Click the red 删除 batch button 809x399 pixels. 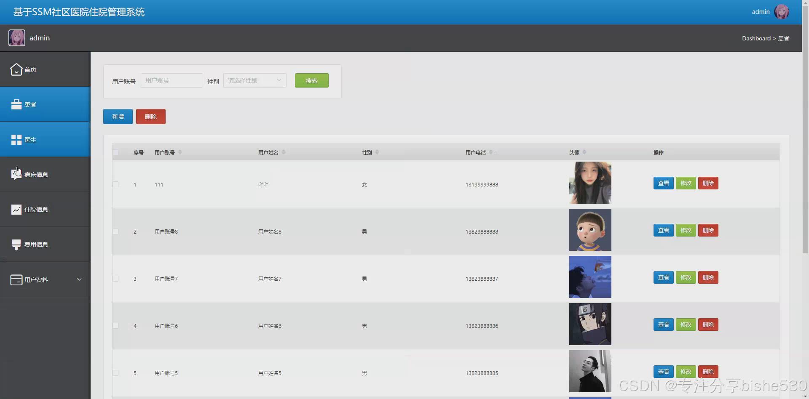click(151, 117)
